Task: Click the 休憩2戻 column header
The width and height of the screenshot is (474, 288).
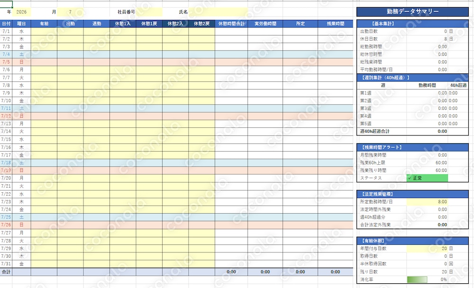Action: coord(201,24)
